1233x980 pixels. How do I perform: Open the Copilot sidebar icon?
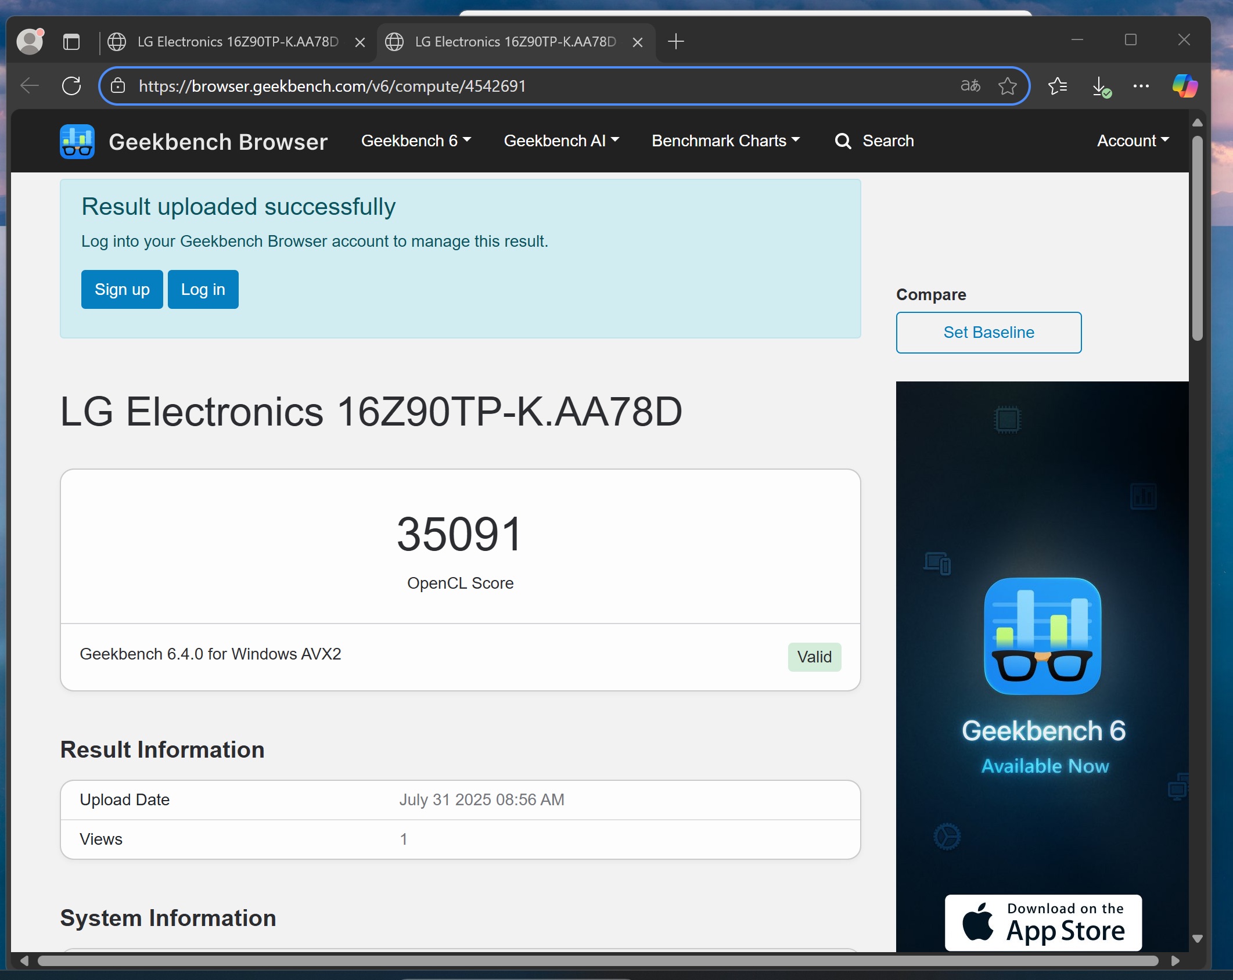(x=1184, y=86)
